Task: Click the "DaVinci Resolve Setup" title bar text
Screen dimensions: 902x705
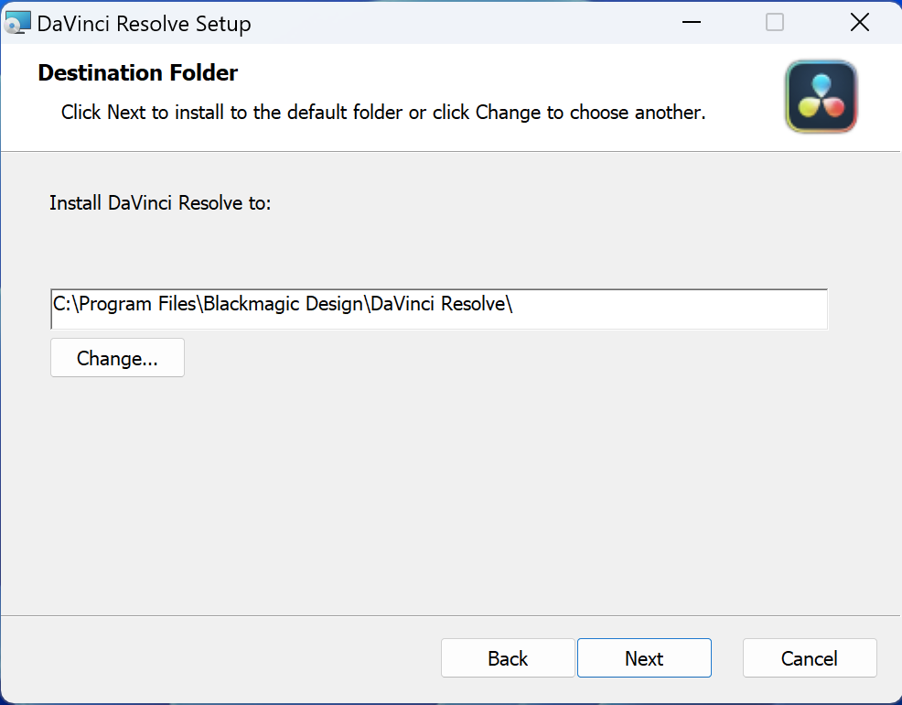Action: (144, 23)
